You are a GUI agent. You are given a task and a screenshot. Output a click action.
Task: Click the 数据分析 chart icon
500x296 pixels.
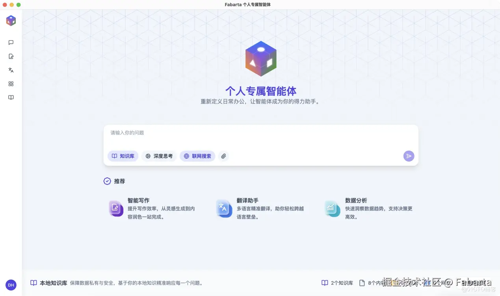click(332, 208)
